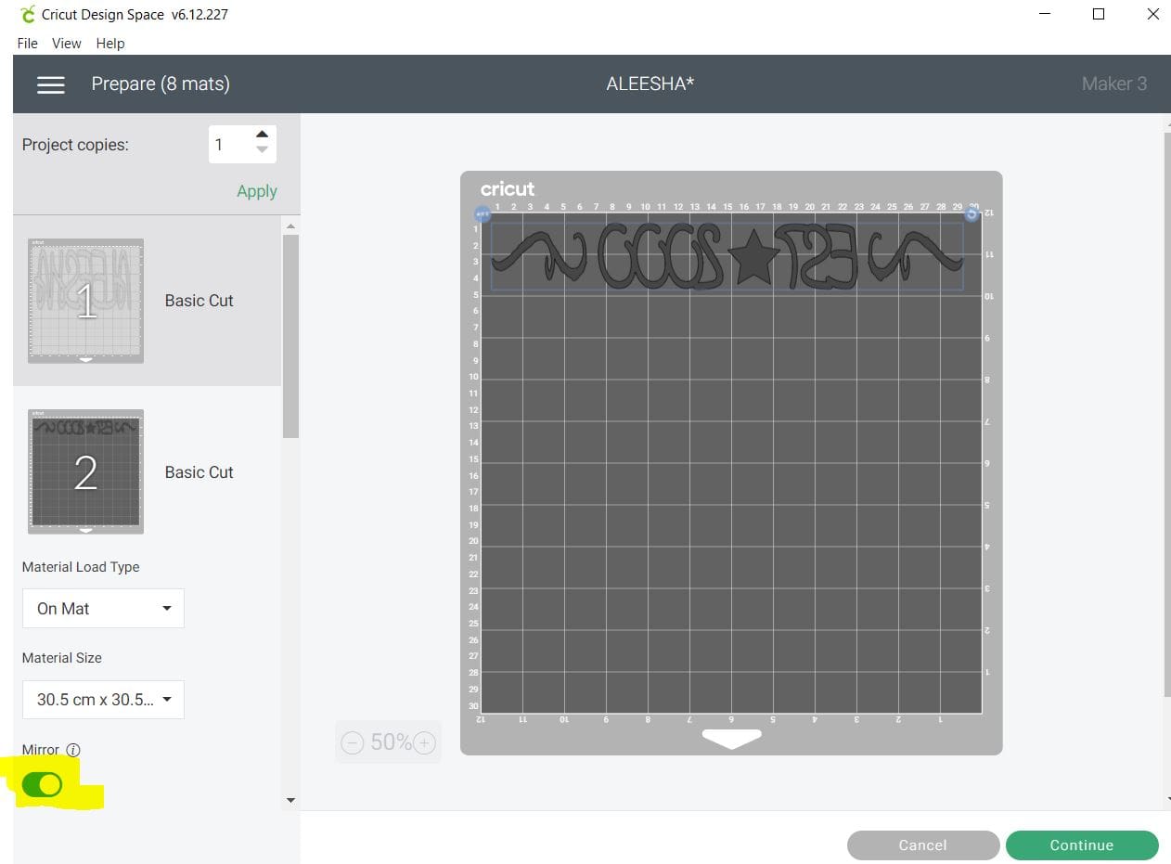
Task: Zoom out the mat preview
Action: tap(352, 742)
